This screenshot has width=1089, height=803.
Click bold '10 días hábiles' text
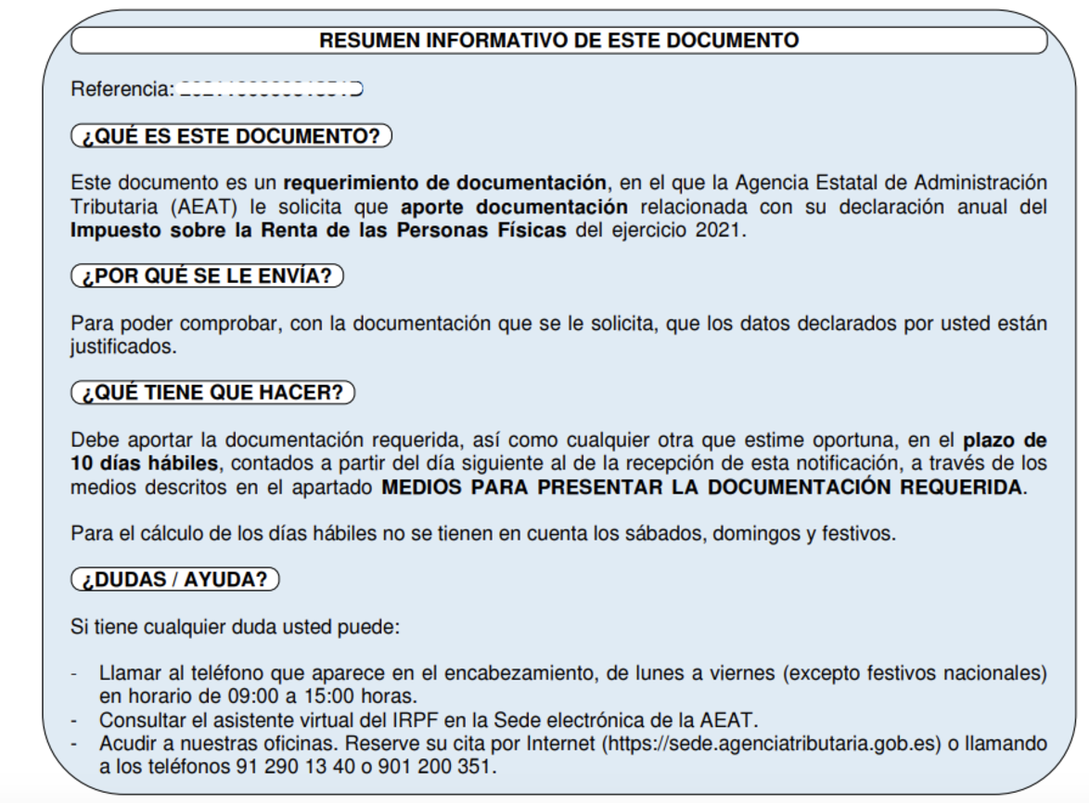click(x=144, y=463)
